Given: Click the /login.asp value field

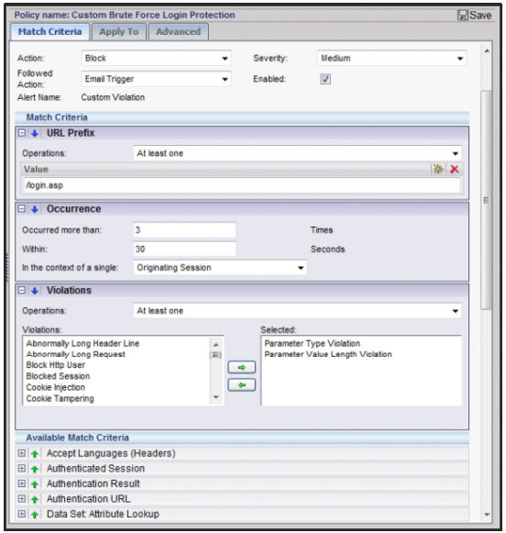Looking at the screenshot, I should (x=242, y=185).
